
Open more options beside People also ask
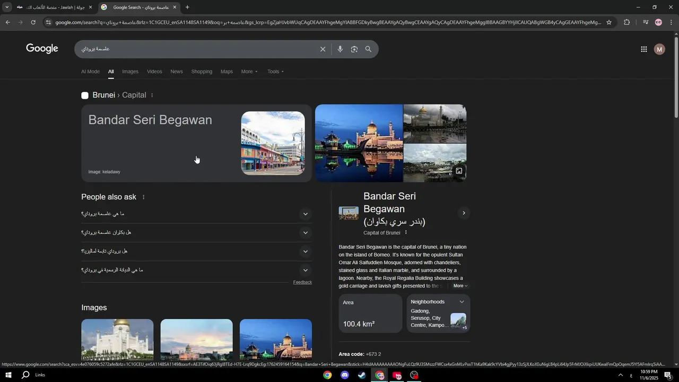[143, 197]
